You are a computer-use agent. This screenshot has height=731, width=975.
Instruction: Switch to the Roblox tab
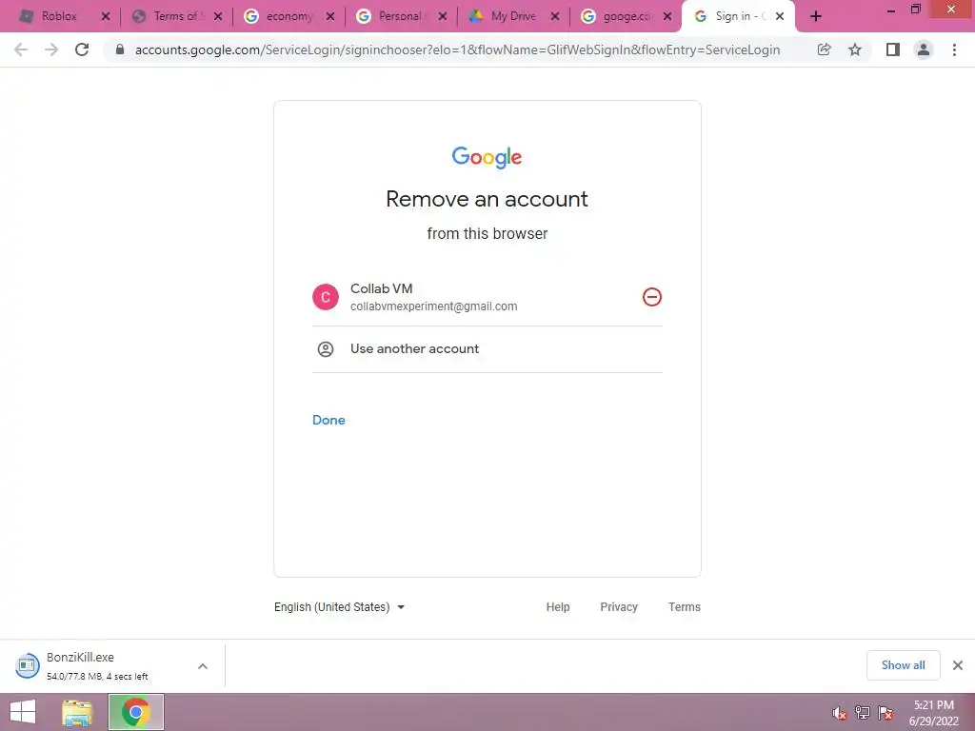pos(59,16)
